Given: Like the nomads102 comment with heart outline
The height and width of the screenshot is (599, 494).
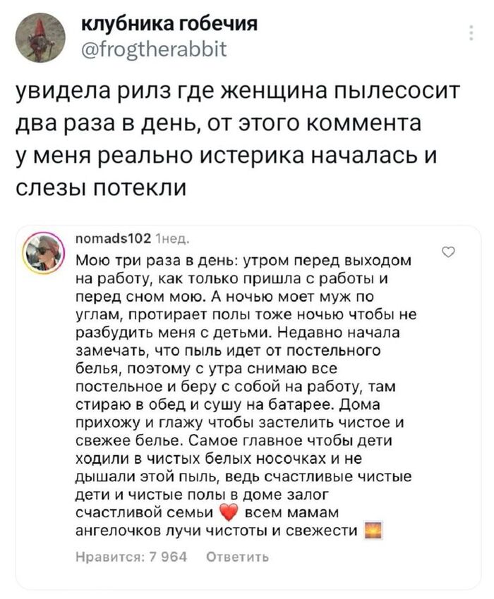Looking at the screenshot, I should [448, 252].
